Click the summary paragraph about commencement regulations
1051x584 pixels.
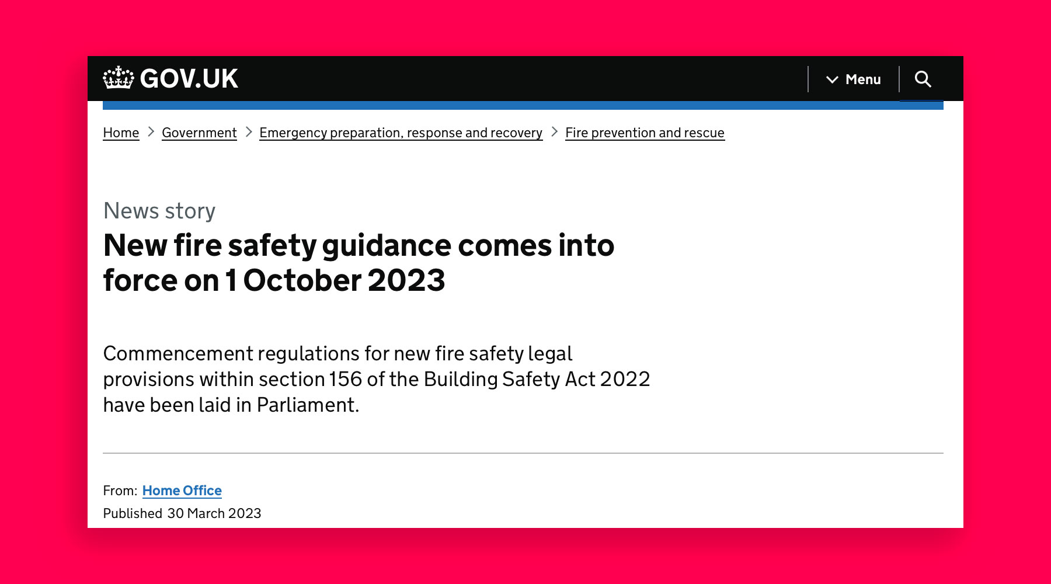[377, 379]
